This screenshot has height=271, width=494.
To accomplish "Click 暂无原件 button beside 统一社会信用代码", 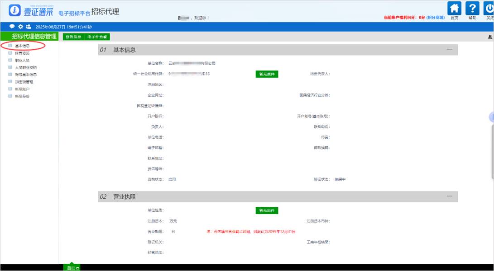I will tap(267, 74).
